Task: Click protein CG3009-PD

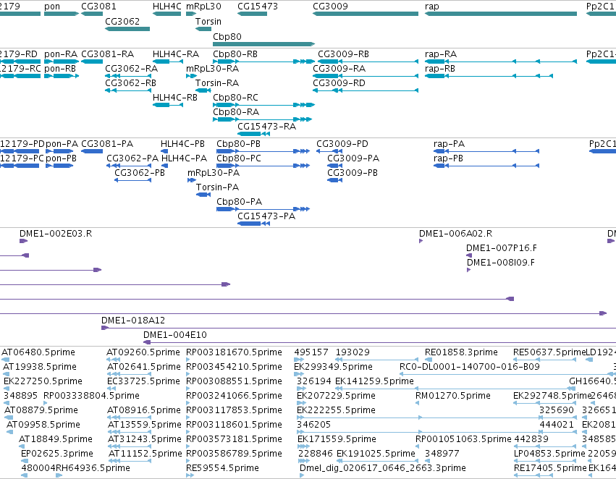Action: [x=342, y=144]
